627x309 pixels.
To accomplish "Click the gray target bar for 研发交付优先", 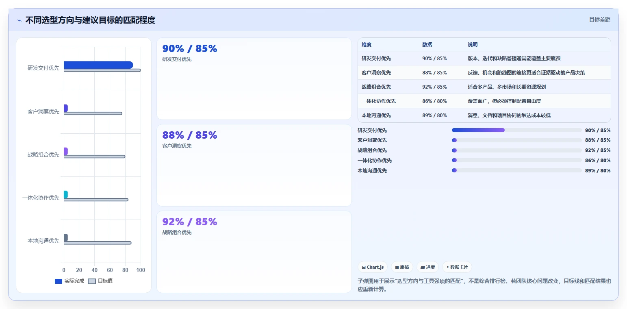I will (102, 70).
